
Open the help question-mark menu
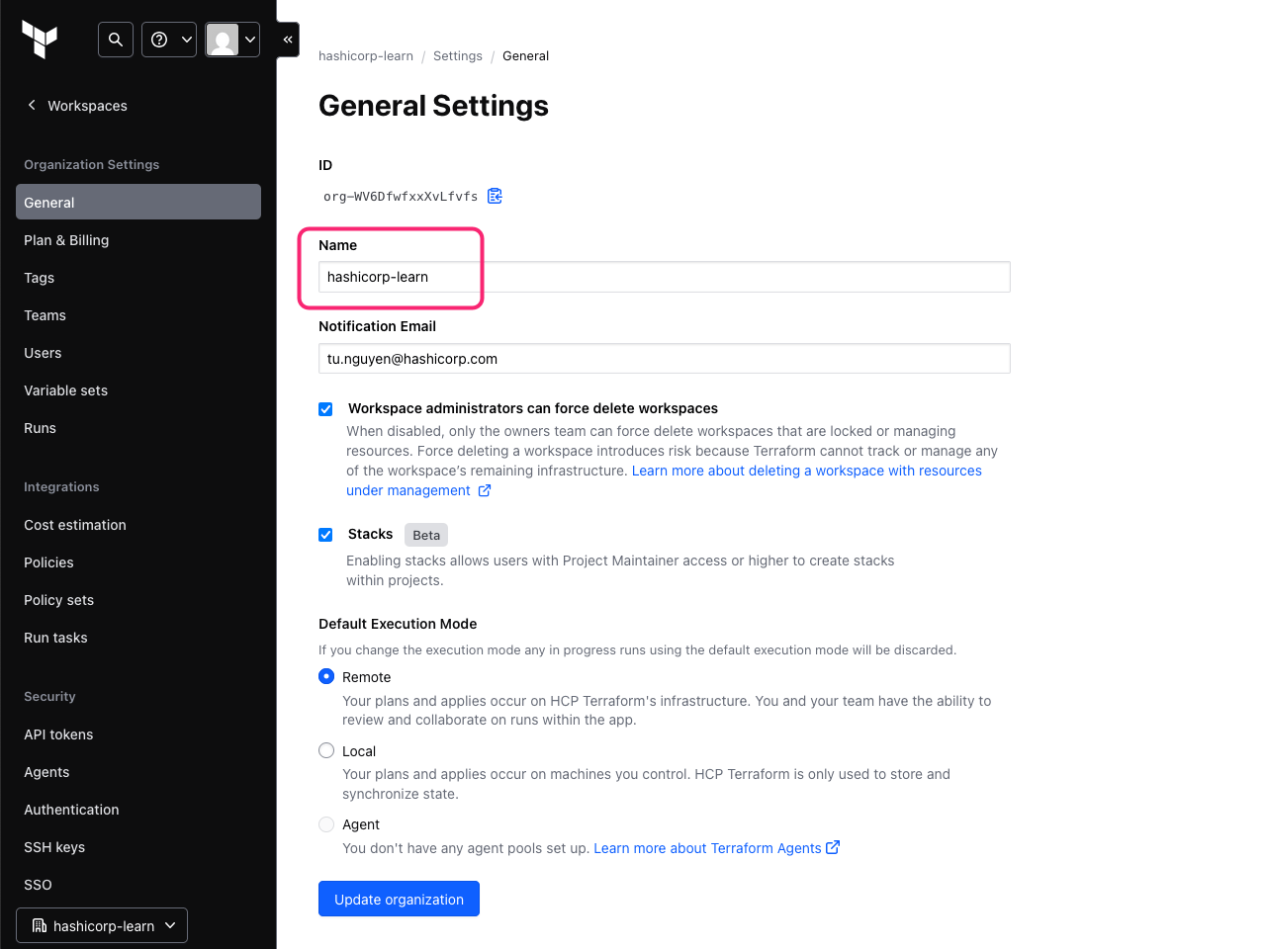click(x=169, y=40)
